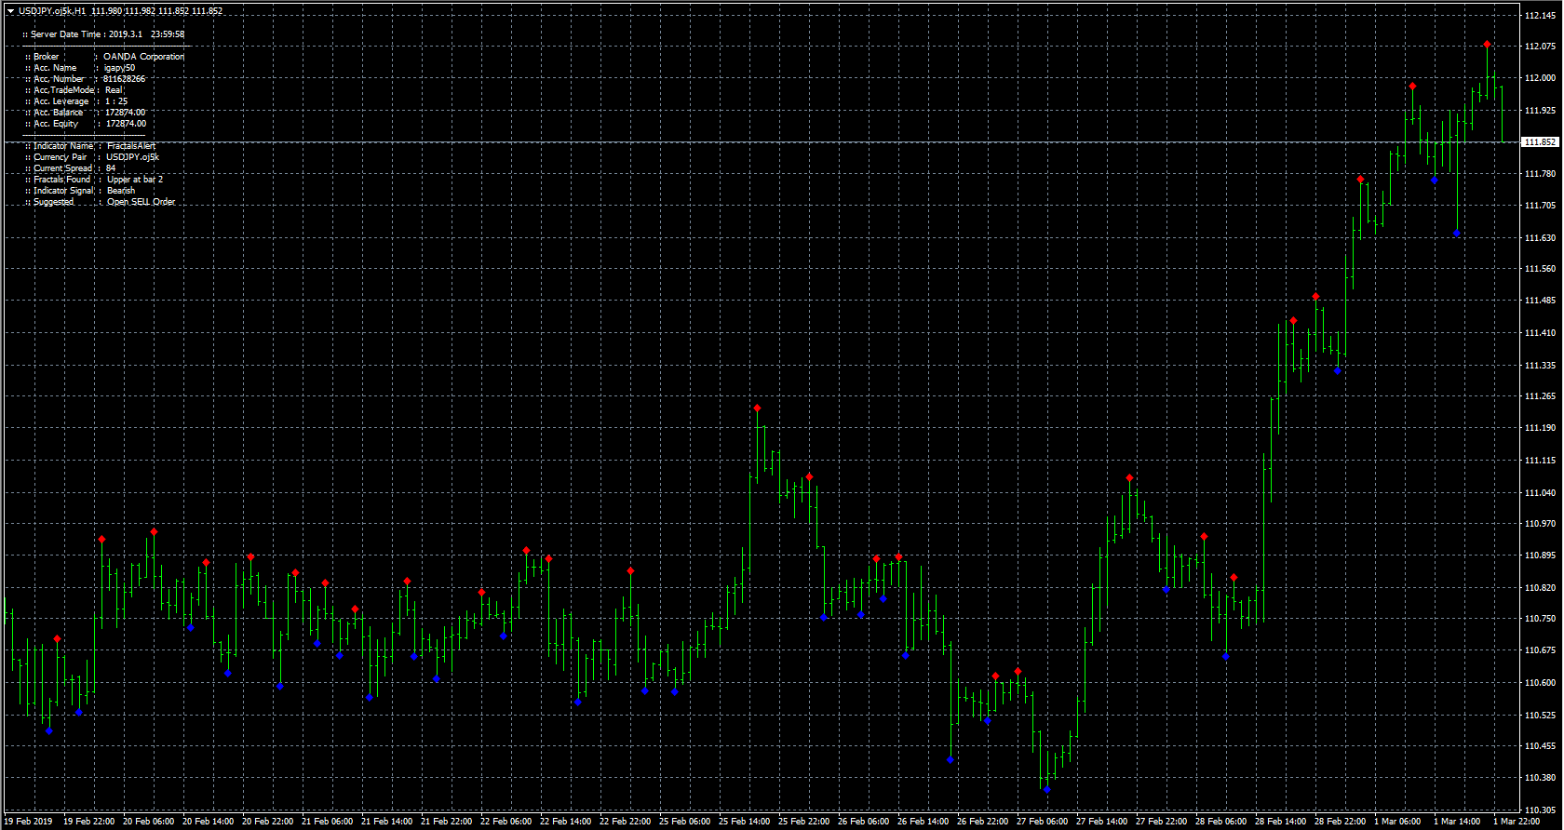Click the Open SELL Order suggestion text
The height and width of the screenshot is (830, 1564).
click(x=141, y=202)
